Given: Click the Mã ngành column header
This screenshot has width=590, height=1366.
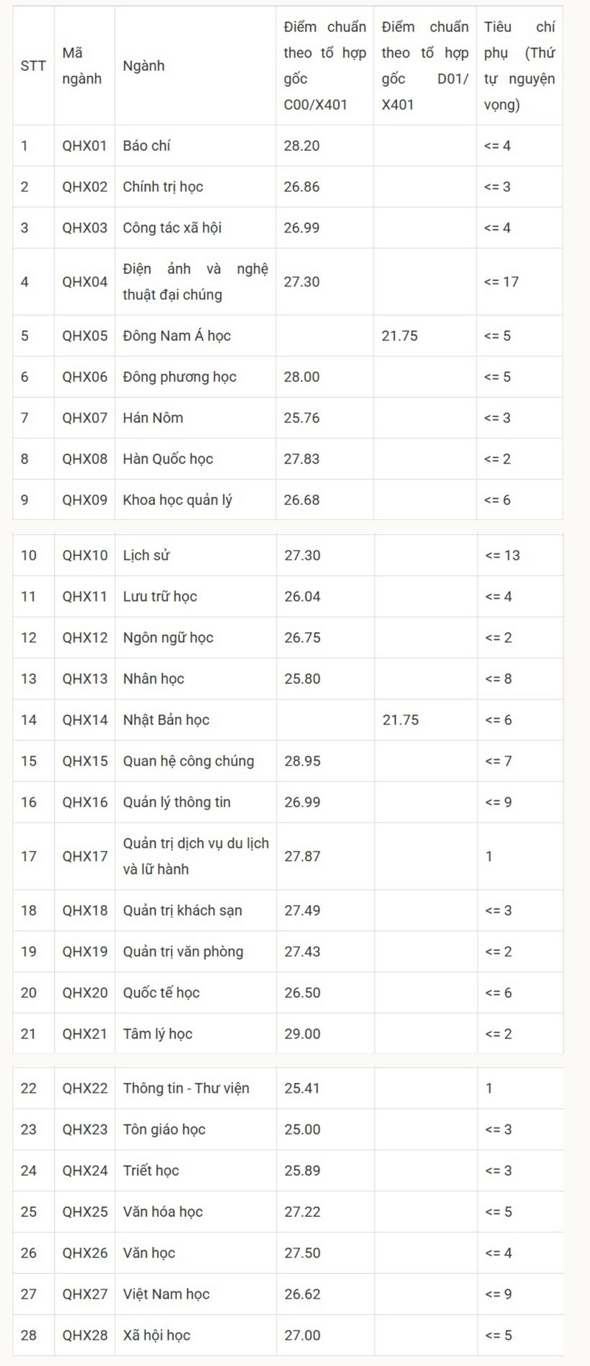Looking at the screenshot, I should point(84,66).
